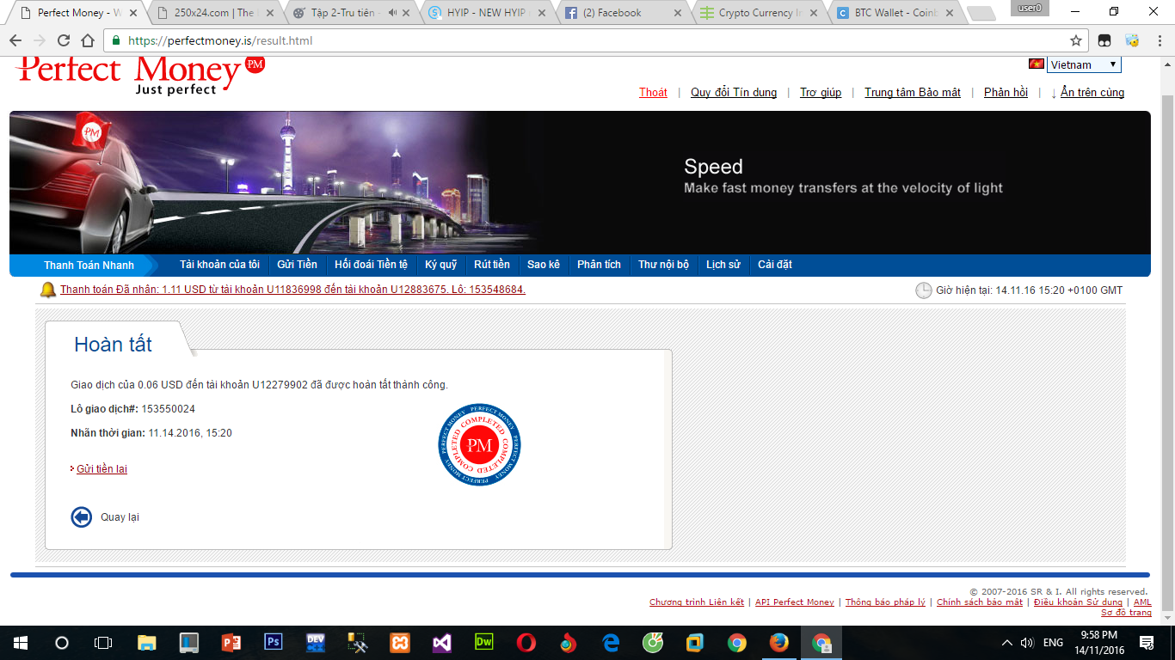Launch File Explorer from the taskbar
The height and width of the screenshot is (660, 1175).
(147, 642)
